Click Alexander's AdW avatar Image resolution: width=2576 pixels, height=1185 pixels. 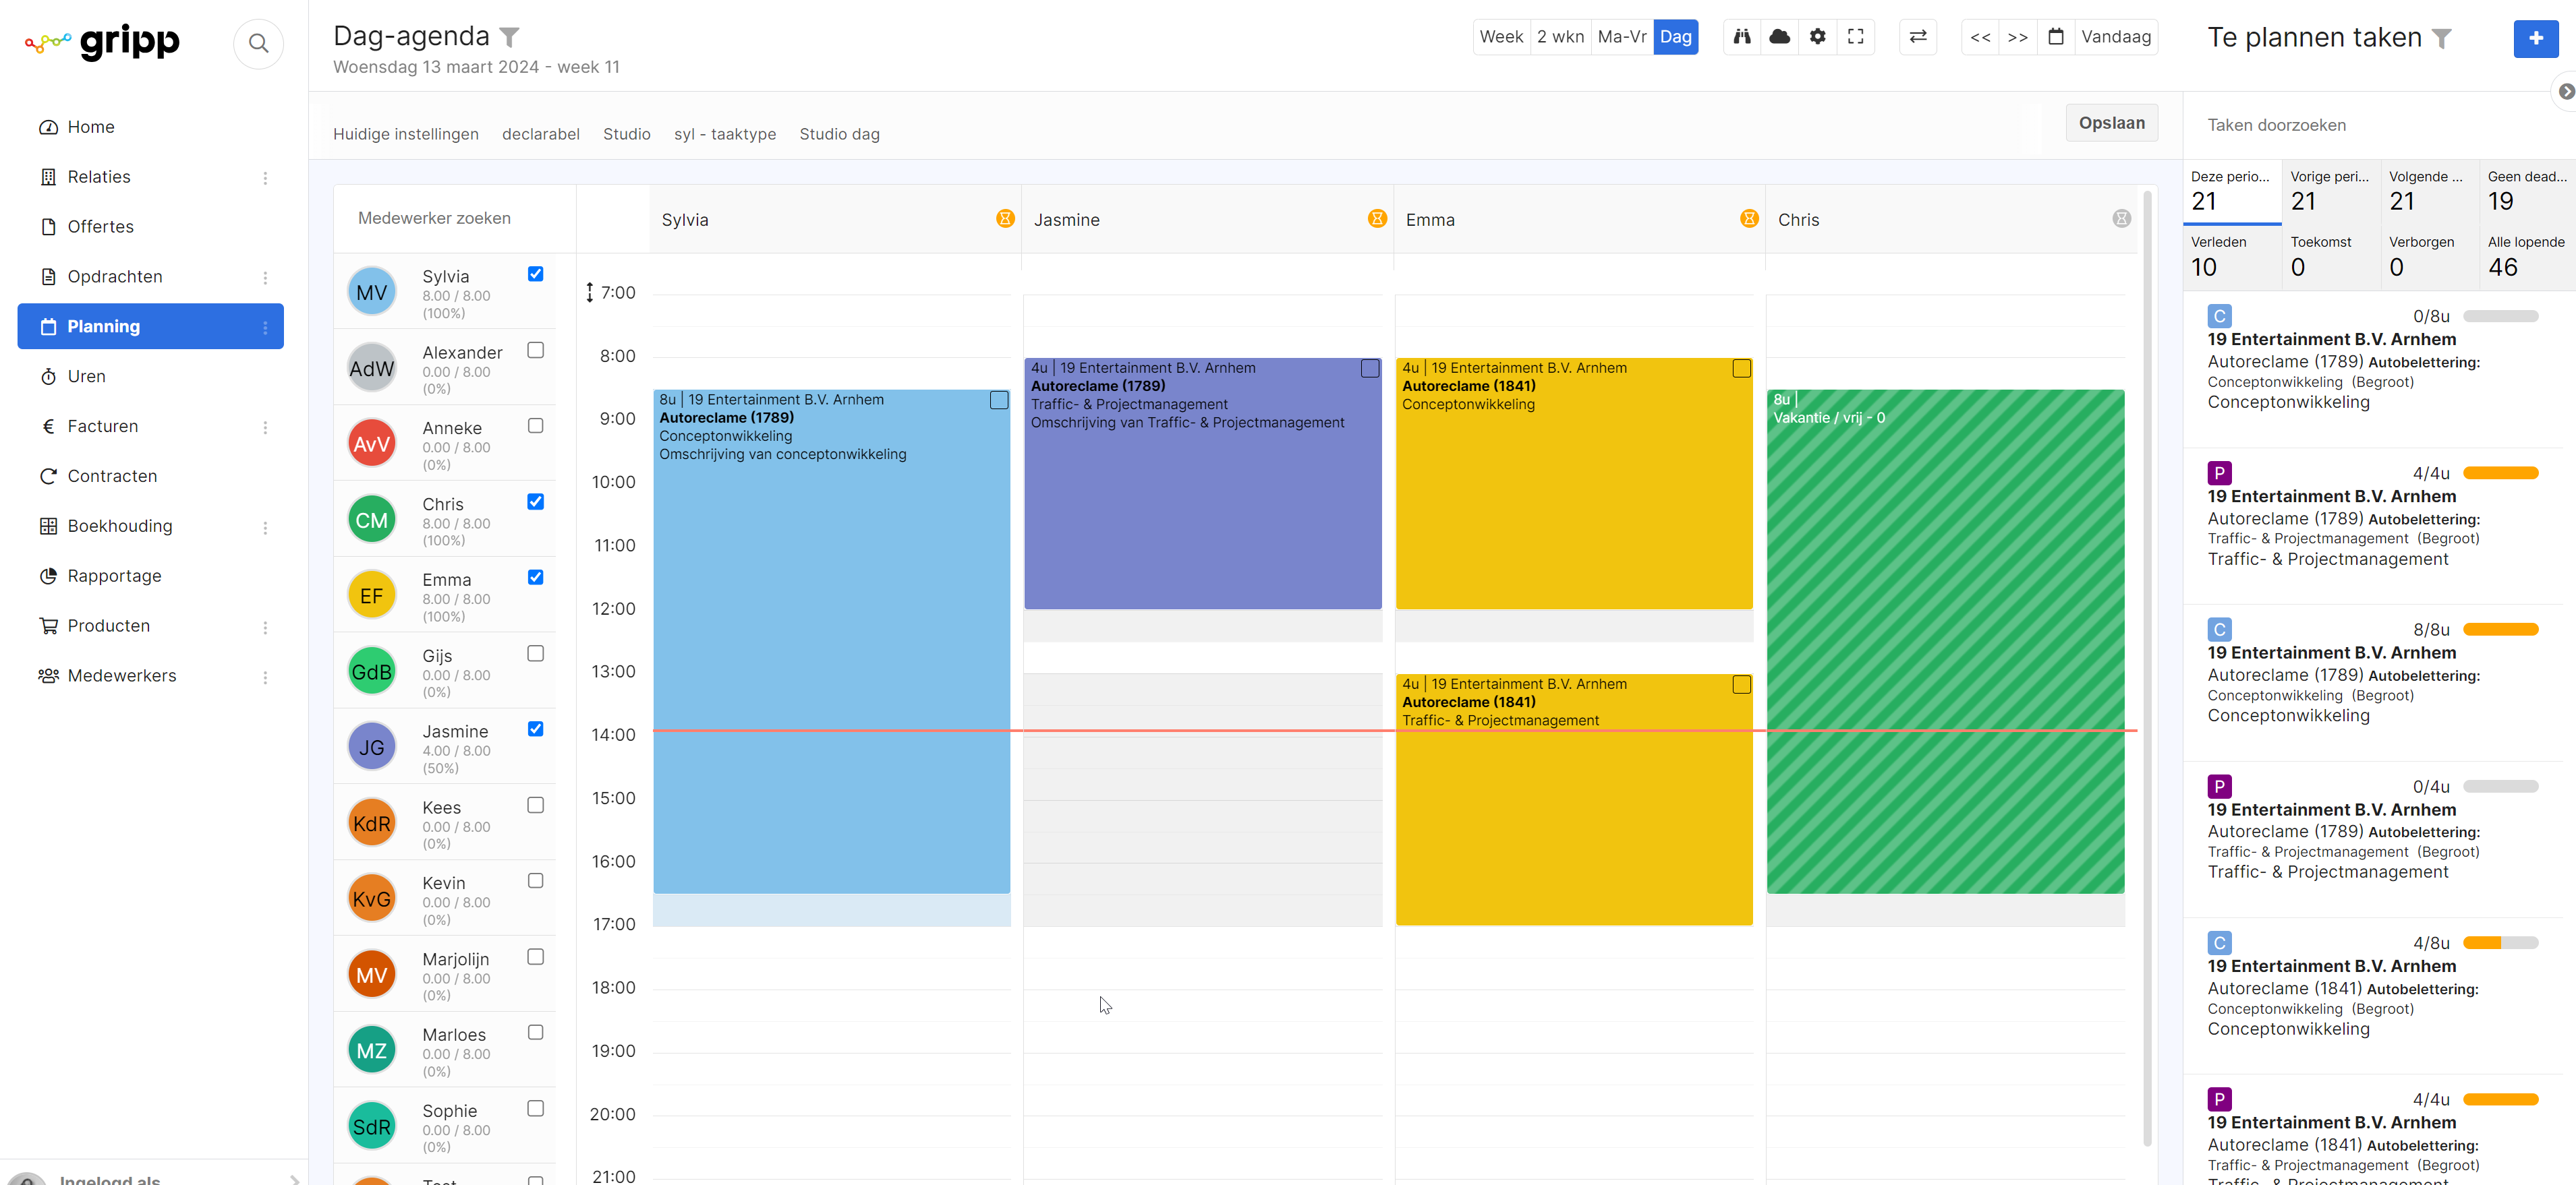(371, 367)
